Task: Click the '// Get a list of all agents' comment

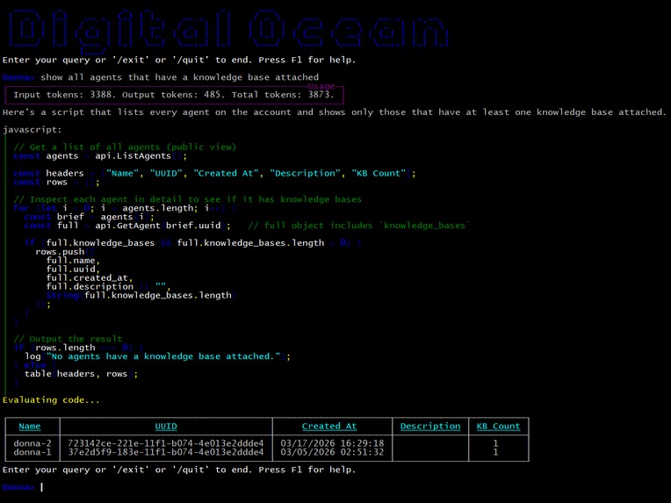Action: (x=125, y=147)
